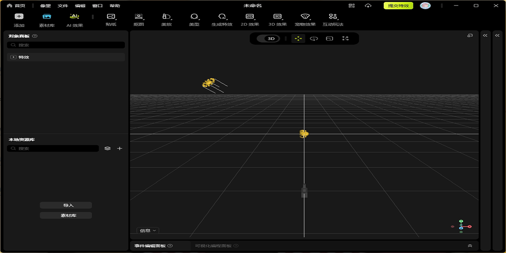Expand the bottom event editor panel
The width and height of the screenshot is (506, 253).
click(x=470, y=246)
